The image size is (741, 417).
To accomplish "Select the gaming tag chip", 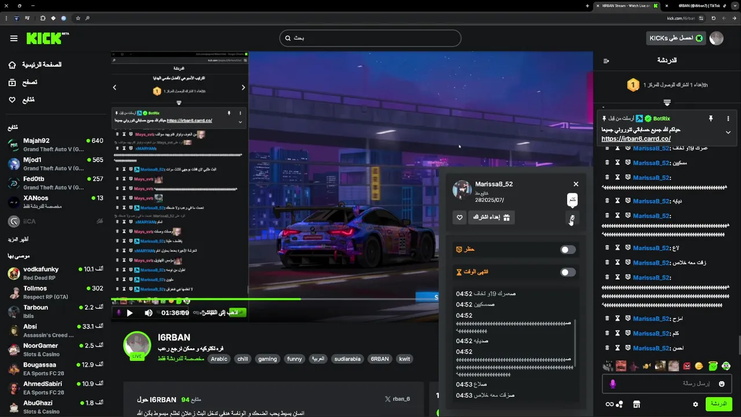I will point(267,359).
